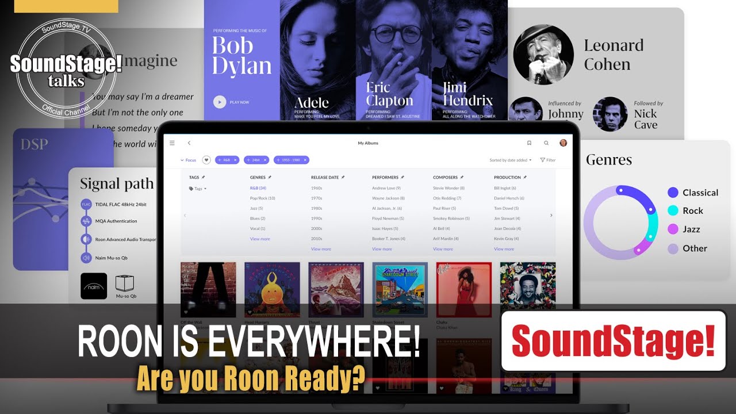Image resolution: width=736 pixels, height=414 pixels.
Task: Choose the 1990s release date
Action: (x=317, y=218)
